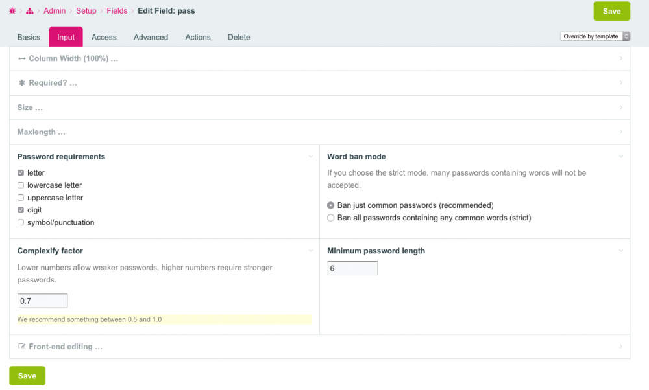
Task: Click the top right Save button
Action: click(611, 11)
